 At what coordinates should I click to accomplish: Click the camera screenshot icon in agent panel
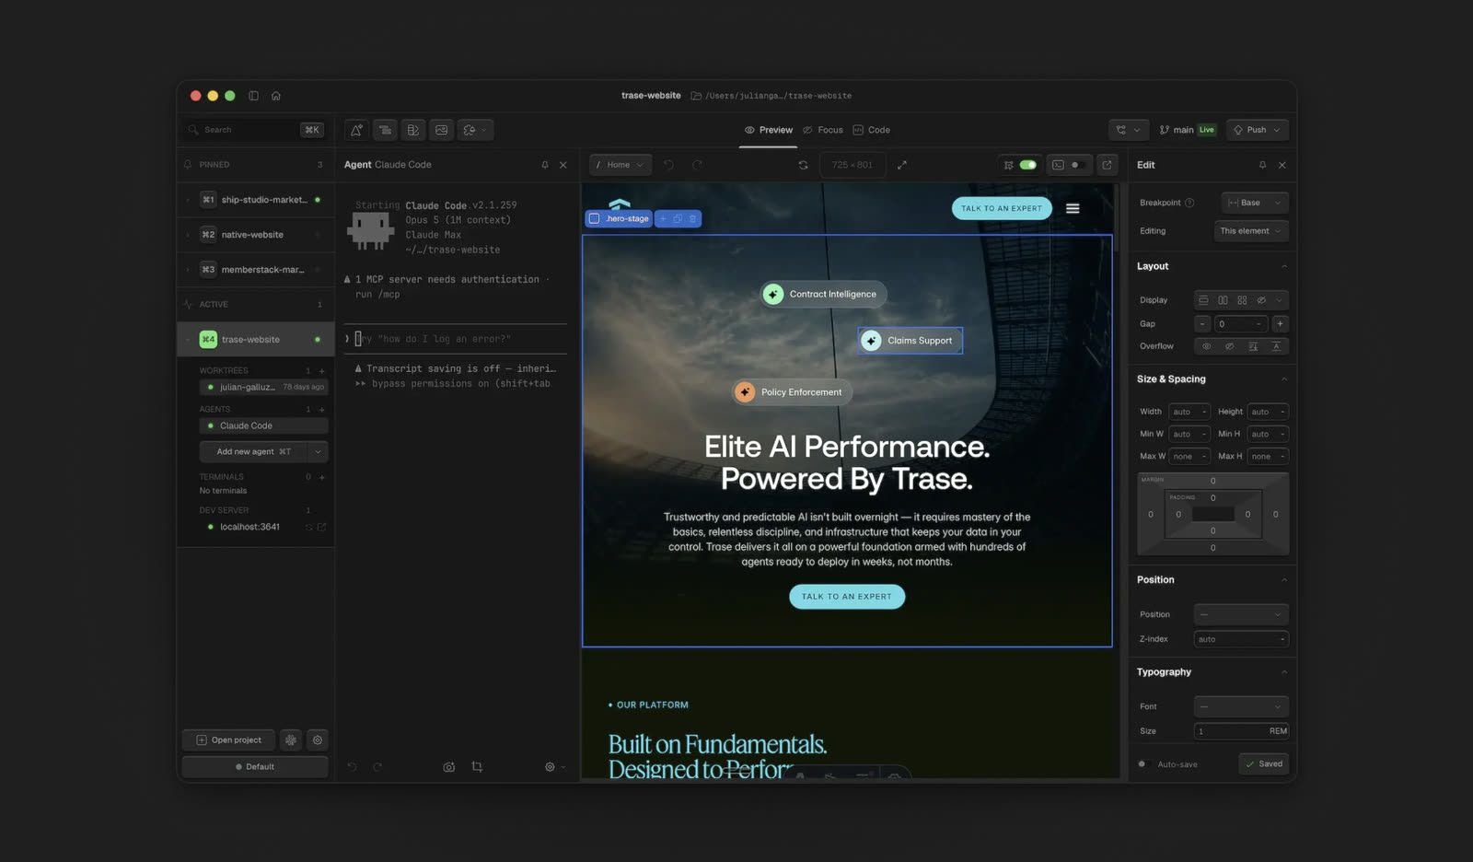[x=449, y=766]
